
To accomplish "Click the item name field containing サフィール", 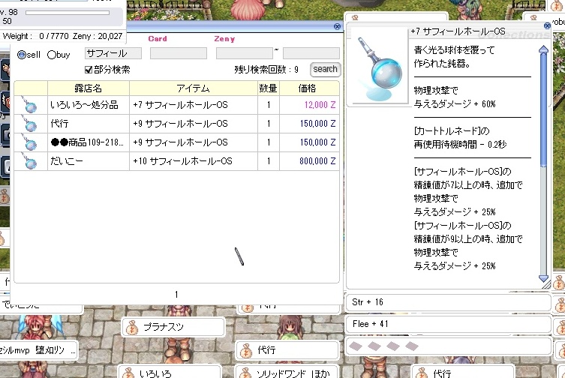I will coord(113,53).
